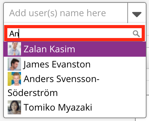Click the 'Add user(s) name here' placeholder text

[58, 13]
